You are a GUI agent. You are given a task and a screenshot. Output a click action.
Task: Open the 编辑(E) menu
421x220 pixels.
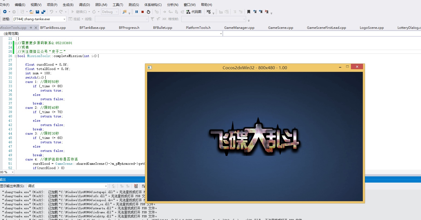[20, 5]
